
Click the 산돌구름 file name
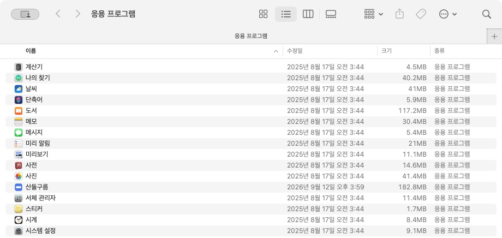pos(37,187)
